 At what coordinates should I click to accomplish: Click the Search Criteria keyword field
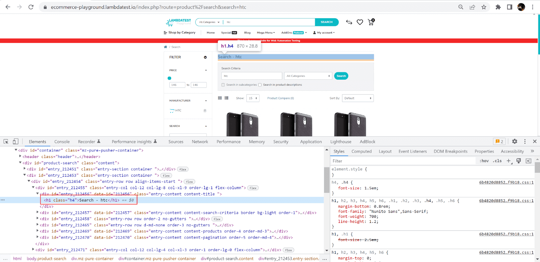[252, 76]
